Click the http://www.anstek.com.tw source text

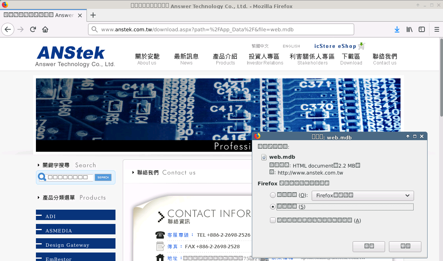(x=310, y=173)
